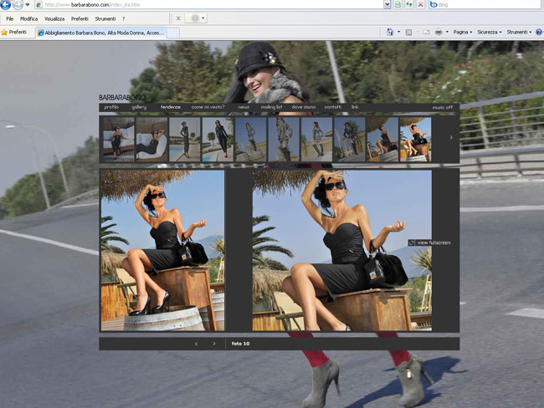Click the barbarabono.com address bar
The image size is (544, 408).
[x=209, y=5]
